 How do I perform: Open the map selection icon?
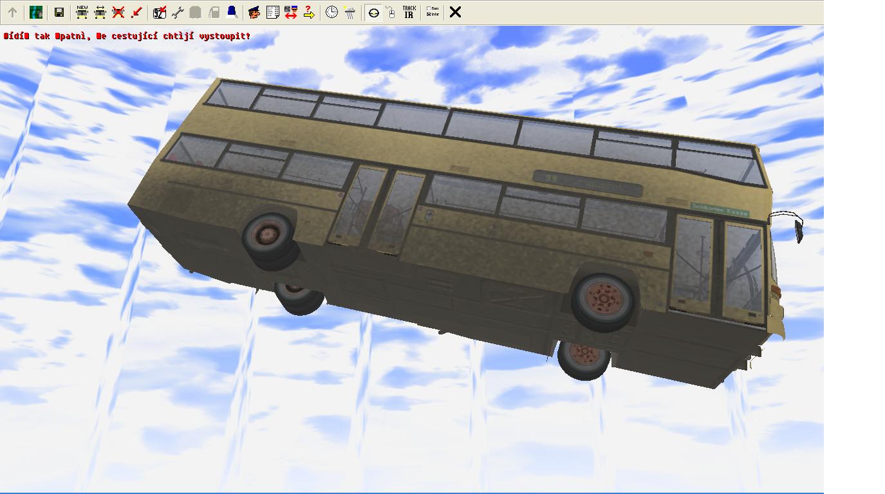(x=36, y=12)
